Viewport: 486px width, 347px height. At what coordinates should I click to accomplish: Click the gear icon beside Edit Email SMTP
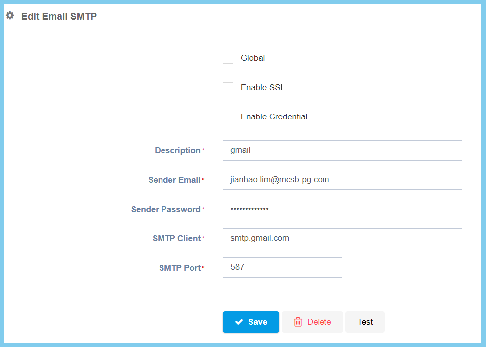[10, 16]
